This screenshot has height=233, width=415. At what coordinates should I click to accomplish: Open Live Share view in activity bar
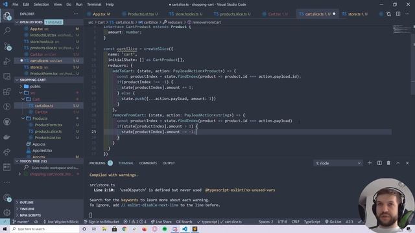(x=7, y=152)
